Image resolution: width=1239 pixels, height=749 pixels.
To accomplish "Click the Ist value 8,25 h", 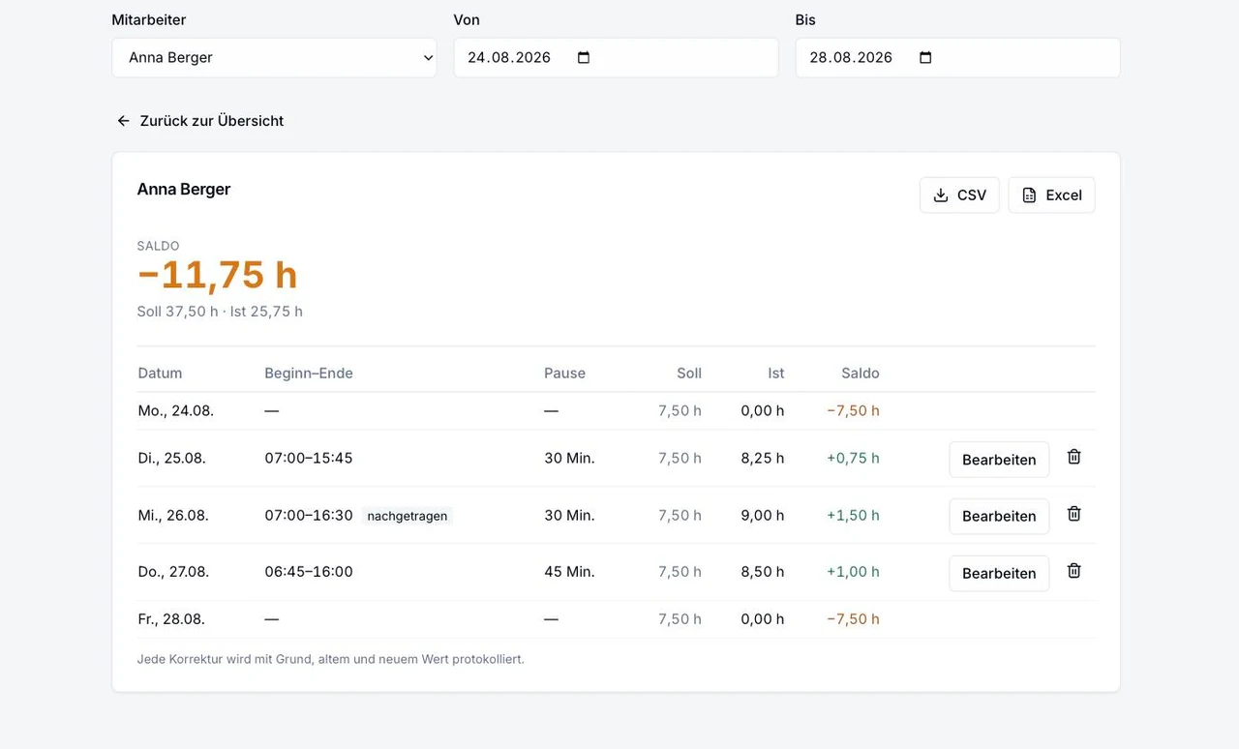I will [x=763, y=458].
